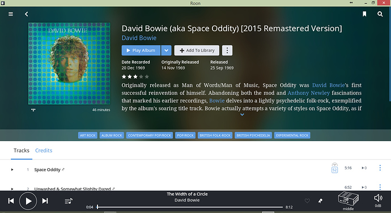Image resolution: width=391 pixels, height=213 pixels.
Task: Click the playback seek bar
Action: 190,207
